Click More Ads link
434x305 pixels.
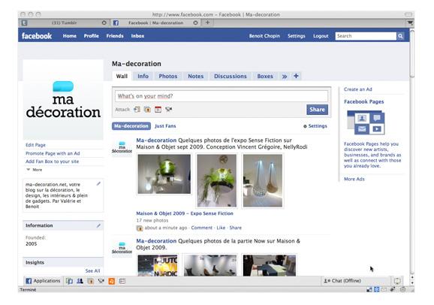point(354,179)
